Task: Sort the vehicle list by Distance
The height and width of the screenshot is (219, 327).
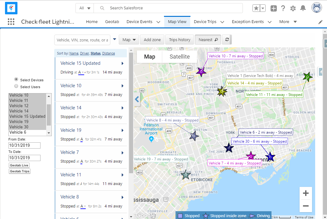Action: coord(108,53)
